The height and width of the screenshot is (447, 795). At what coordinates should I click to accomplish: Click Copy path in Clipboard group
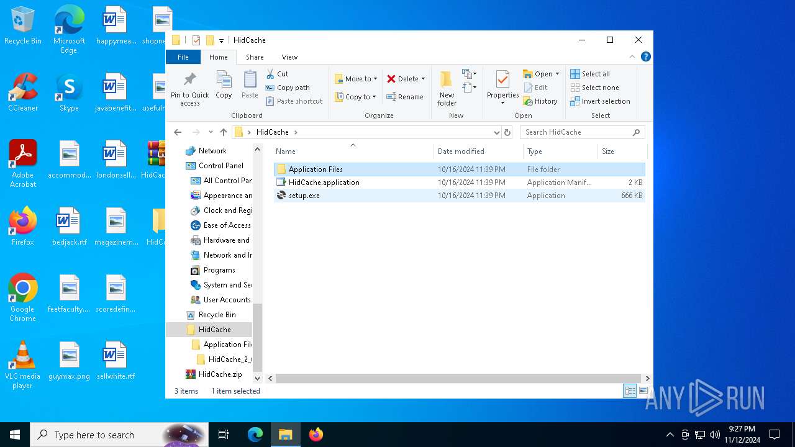288,88
